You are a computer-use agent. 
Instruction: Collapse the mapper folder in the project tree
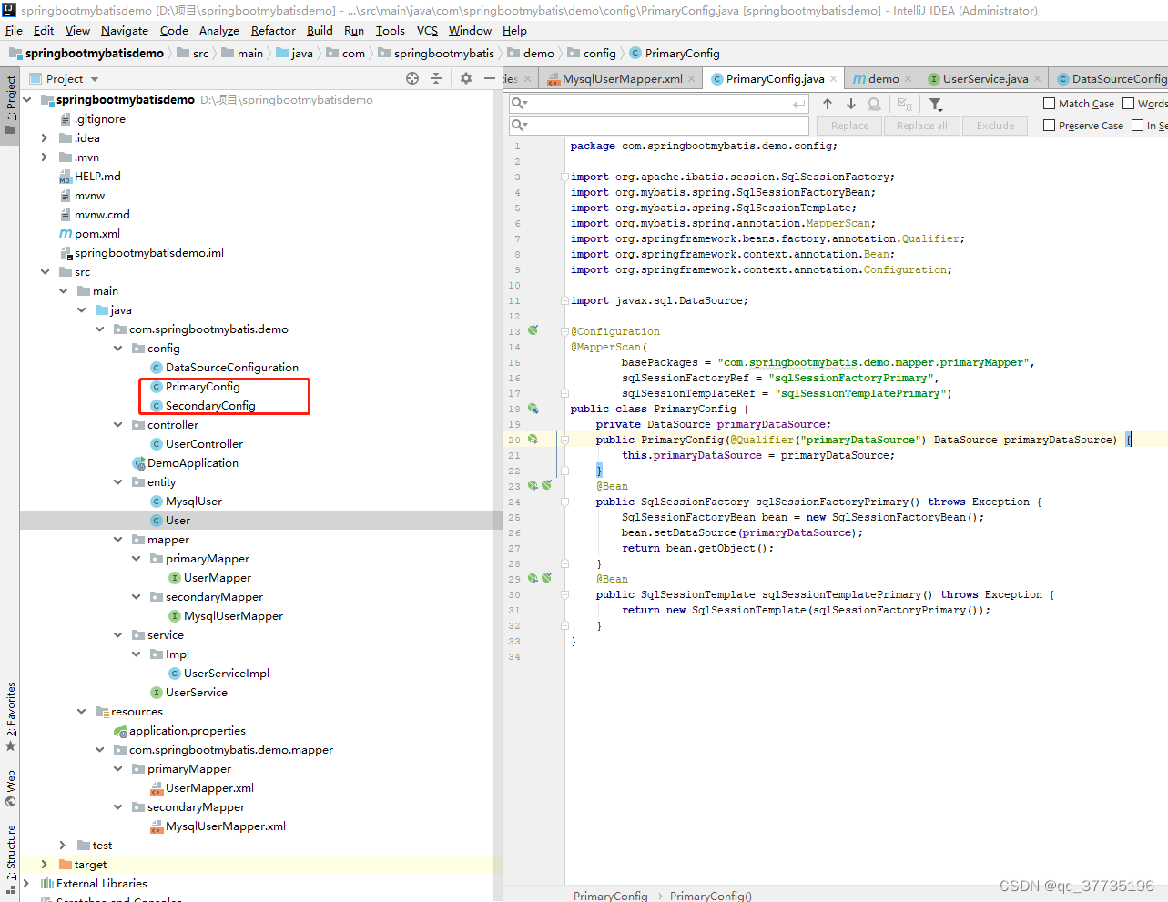coord(117,539)
